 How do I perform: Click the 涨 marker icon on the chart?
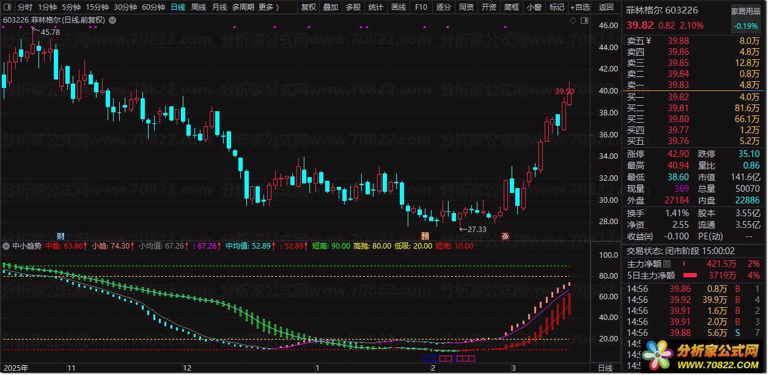pos(506,236)
